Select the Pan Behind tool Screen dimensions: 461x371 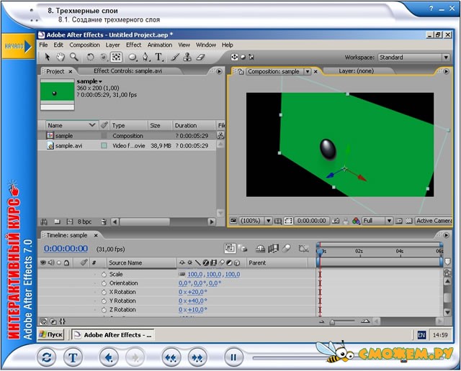pyautogui.click(x=116, y=57)
